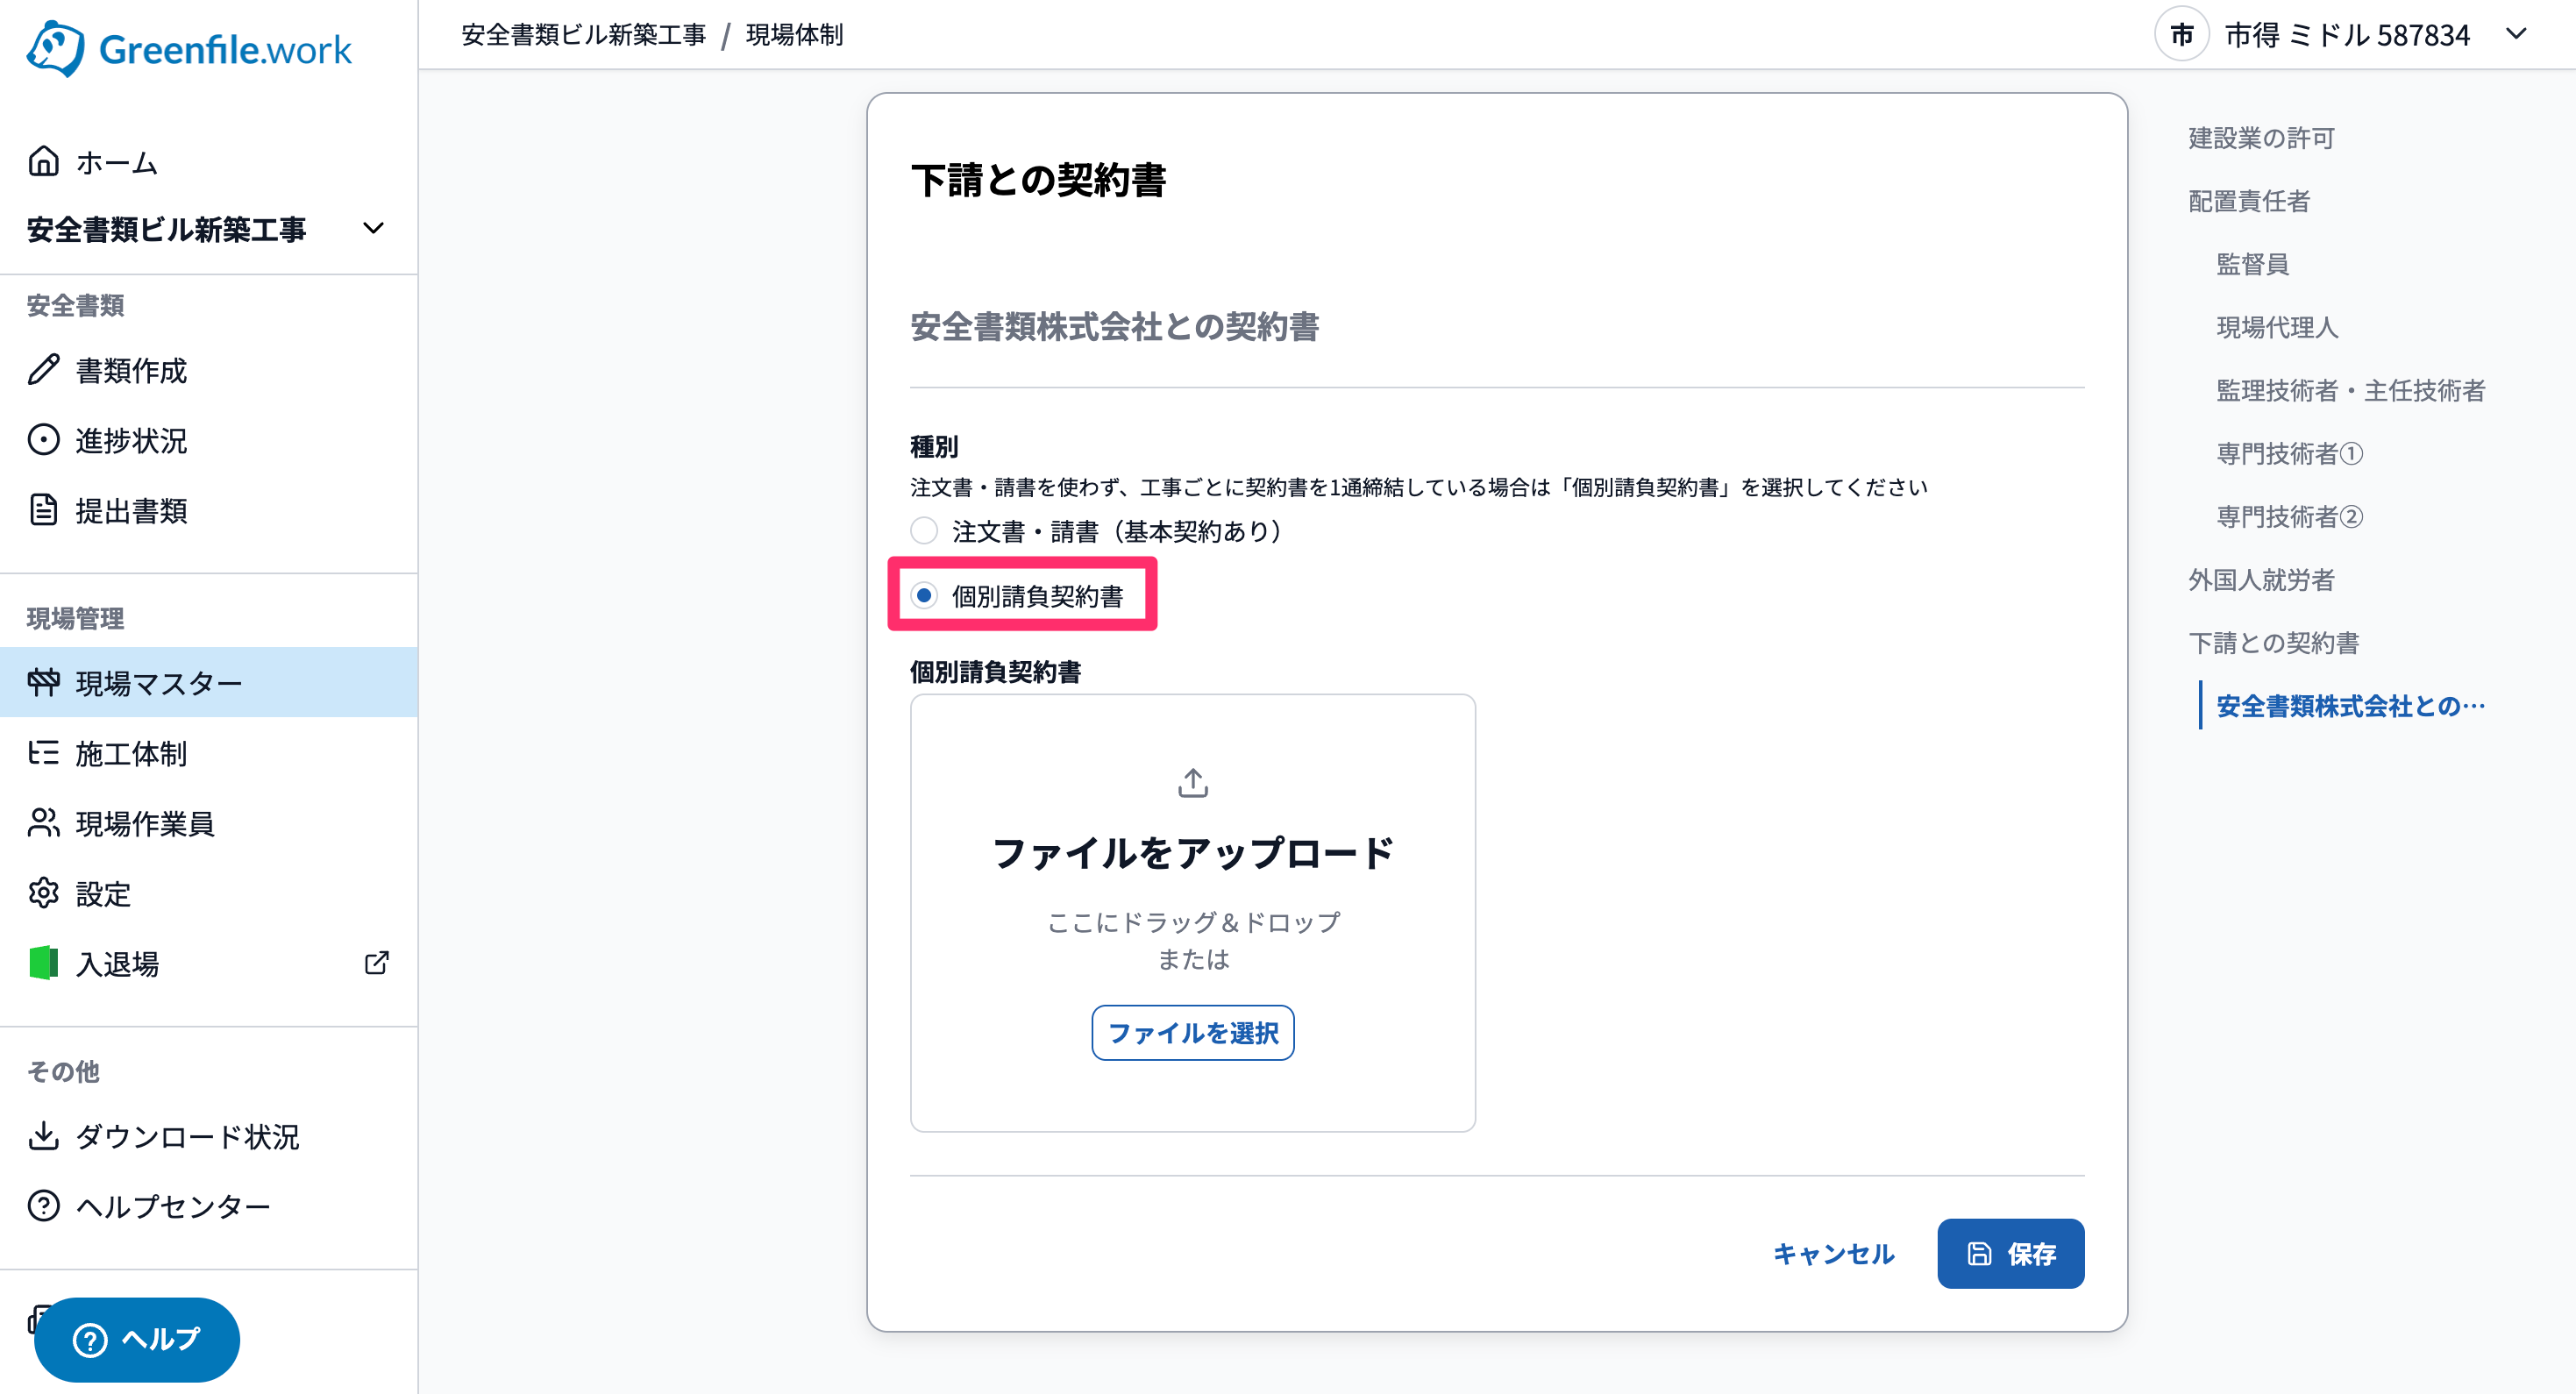Open the user account menu chevron
This screenshot has width=2576, height=1394.
click(x=2517, y=35)
